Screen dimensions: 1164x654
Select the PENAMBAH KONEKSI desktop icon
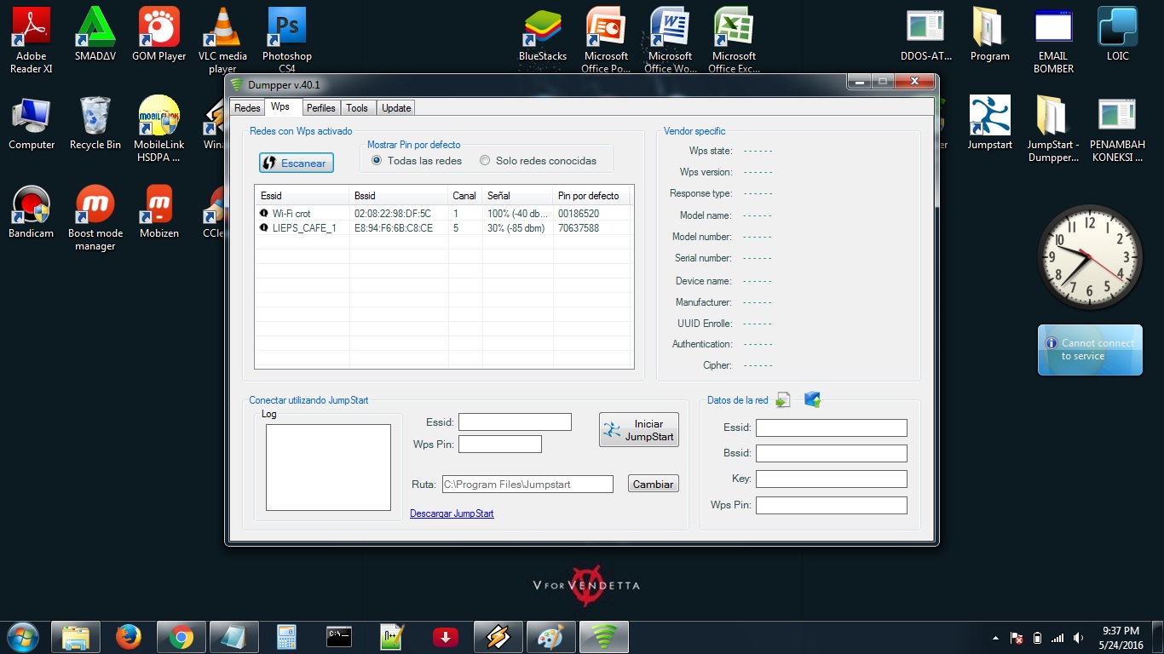click(1118, 129)
